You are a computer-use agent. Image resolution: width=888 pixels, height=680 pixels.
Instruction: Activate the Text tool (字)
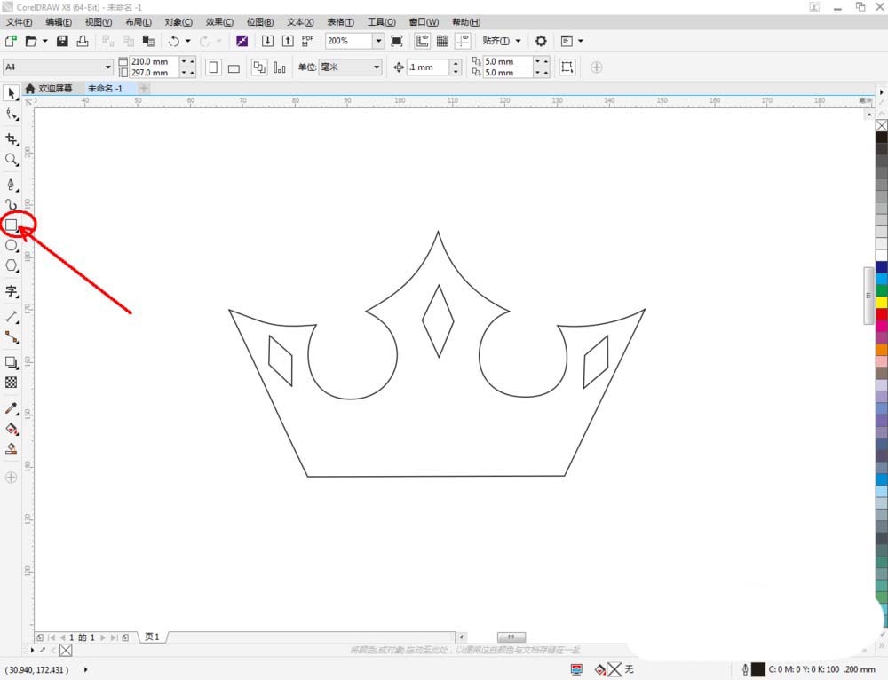[x=11, y=291]
